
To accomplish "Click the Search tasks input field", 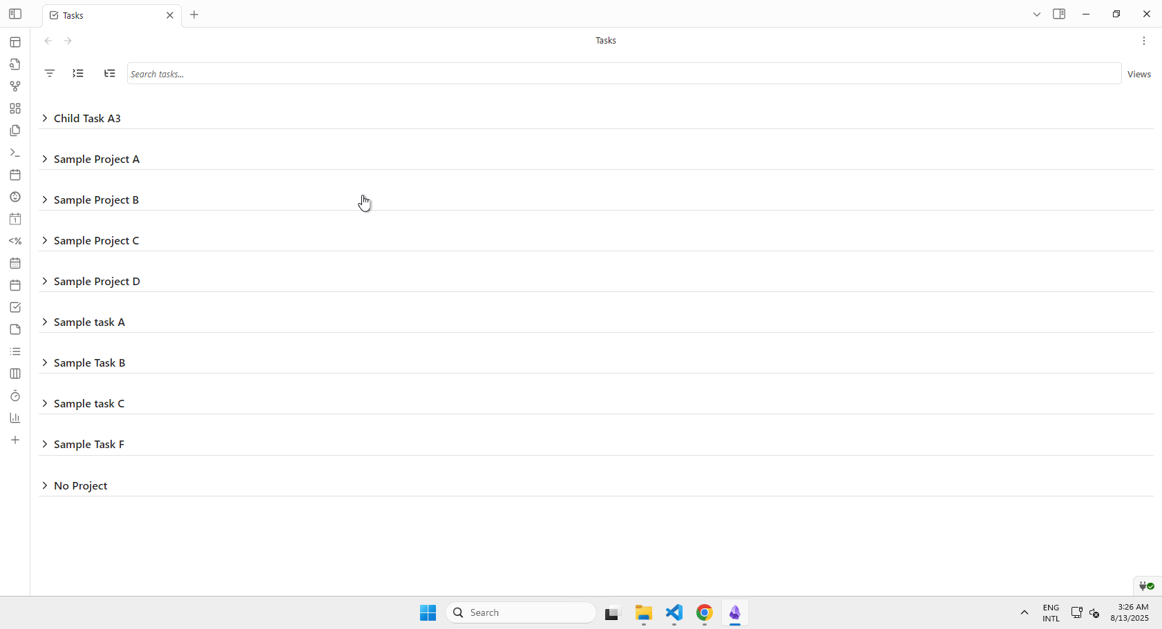I will pyautogui.click(x=622, y=74).
